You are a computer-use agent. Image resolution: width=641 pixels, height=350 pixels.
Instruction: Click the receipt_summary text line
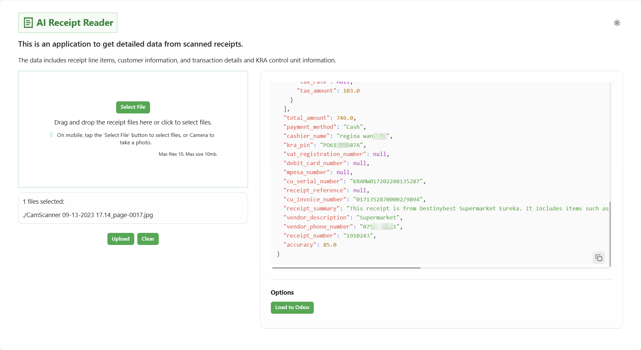[x=446, y=209]
